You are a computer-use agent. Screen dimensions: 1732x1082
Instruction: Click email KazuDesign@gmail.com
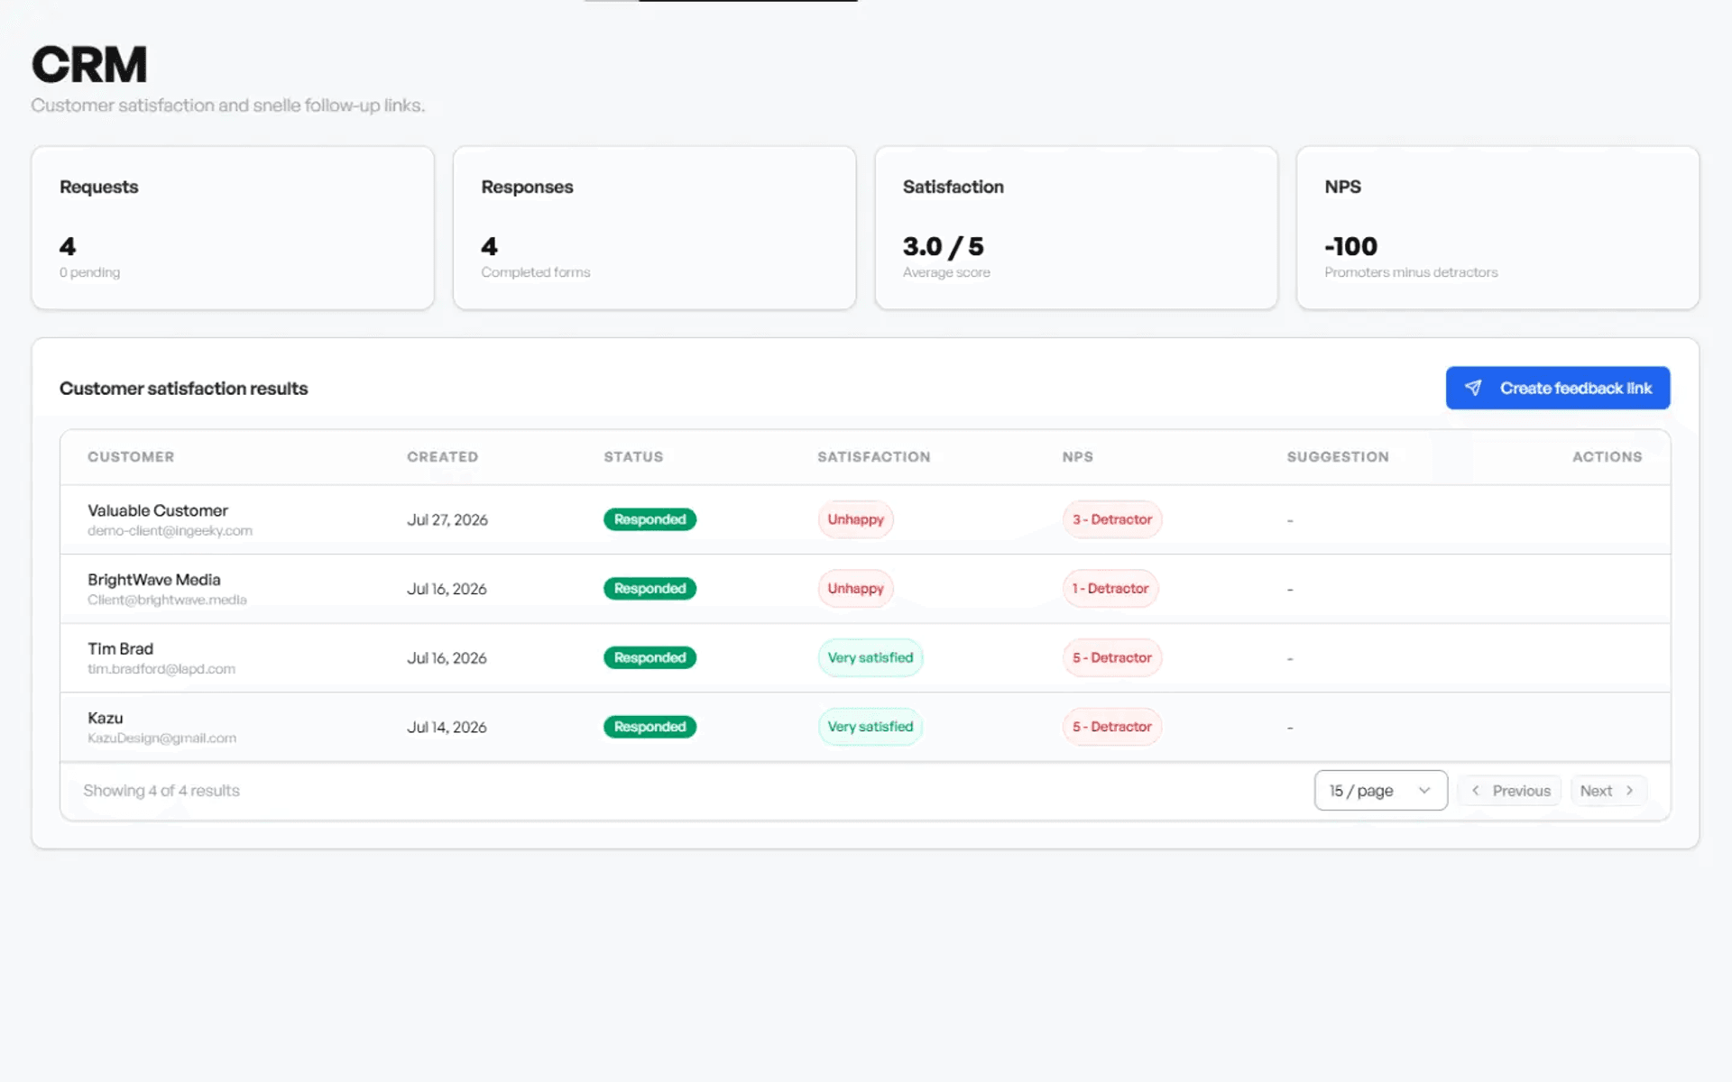pyautogui.click(x=161, y=738)
